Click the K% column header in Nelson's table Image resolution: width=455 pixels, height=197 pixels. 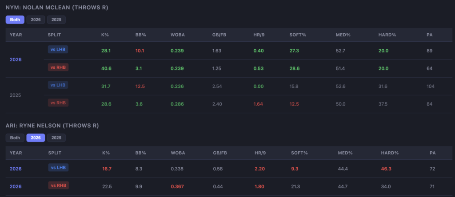pos(106,153)
